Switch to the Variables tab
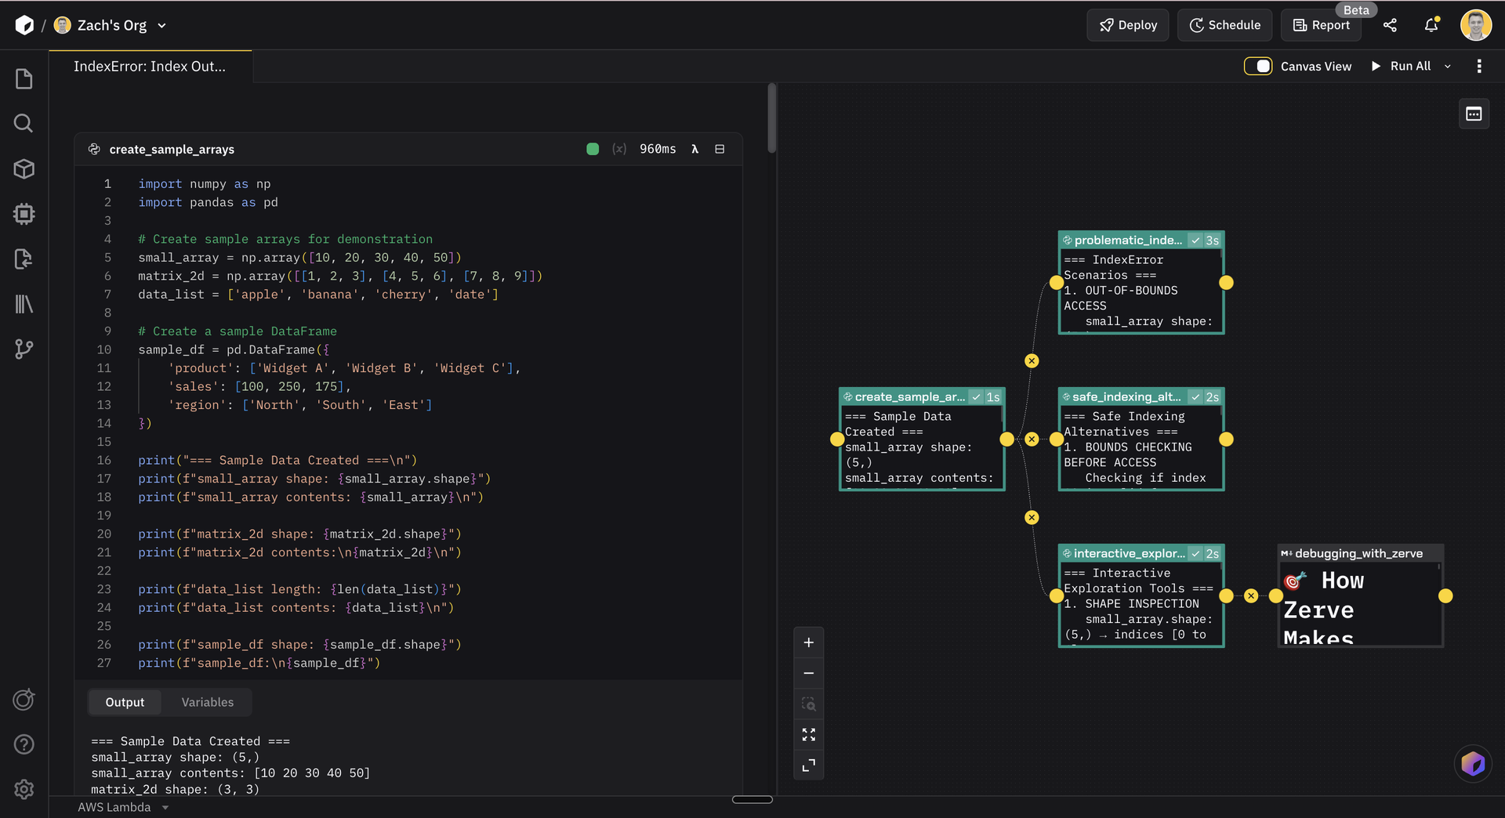Image resolution: width=1505 pixels, height=818 pixels. click(207, 702)
